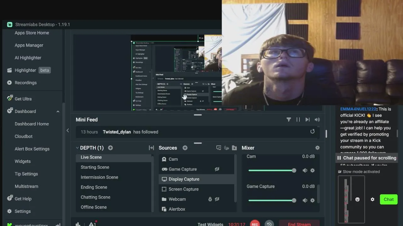Toggle Game Capture source visibility
This screenshot has width=403, height=226.
[217, 169]
